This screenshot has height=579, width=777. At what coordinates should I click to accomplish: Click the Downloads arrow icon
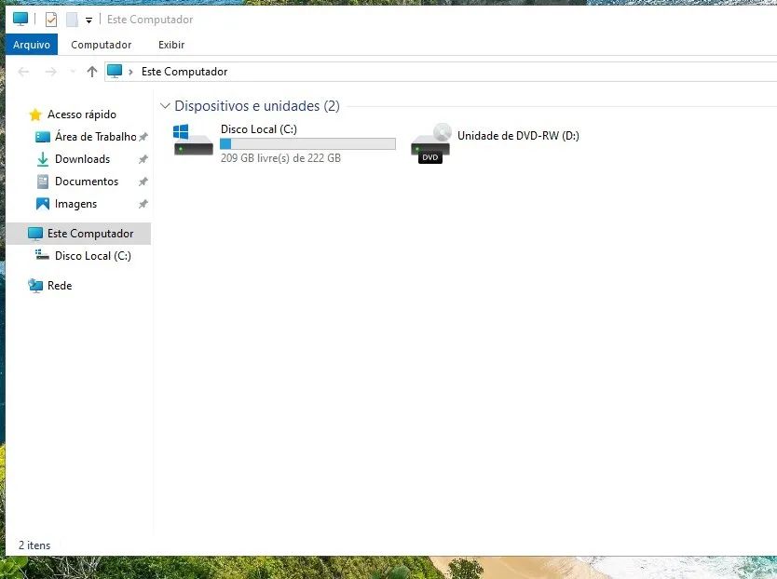pyautogui.click(x=43, y=159)
